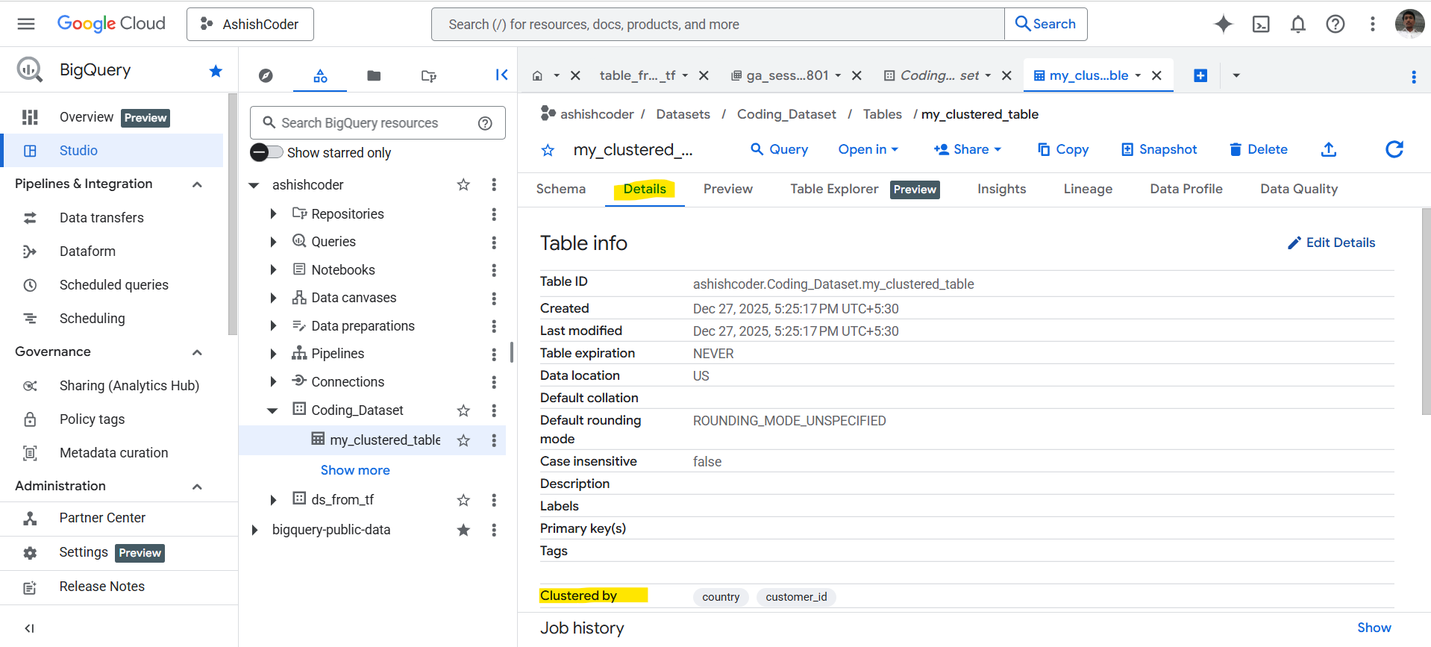This screenshot has width=1431, height=647.
Task: Open the main navigation hamburger menu
Action: pyautogui.click(x=26, y=24)
